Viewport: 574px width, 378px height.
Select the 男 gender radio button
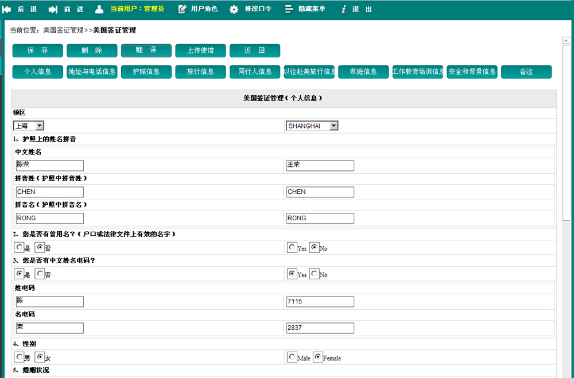20,357
